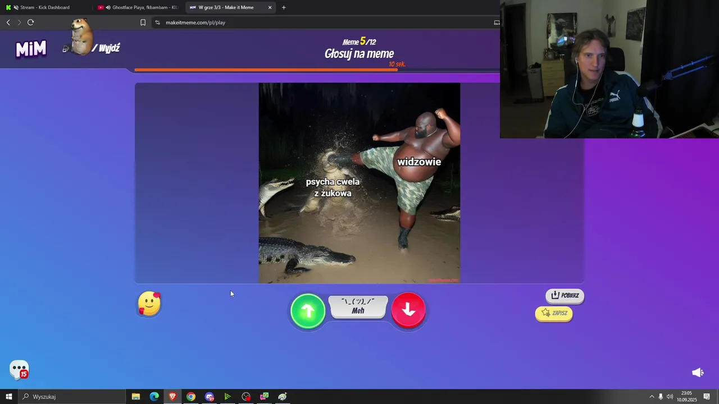
Task: Launch Microsoft Edge from taskbar
Action: coord(154,397)
